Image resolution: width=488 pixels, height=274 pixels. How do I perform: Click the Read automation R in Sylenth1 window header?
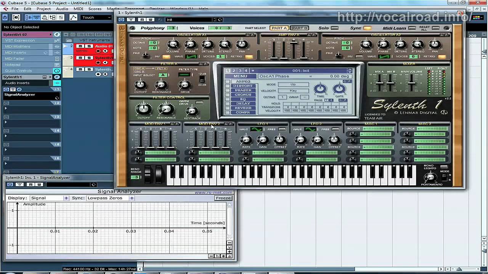click(142, 20)
